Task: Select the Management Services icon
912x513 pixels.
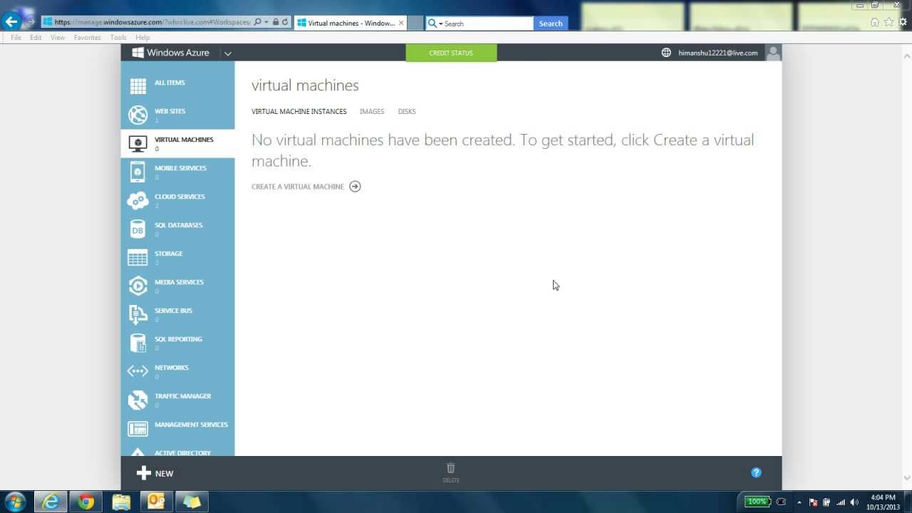Action: (138, 428)
